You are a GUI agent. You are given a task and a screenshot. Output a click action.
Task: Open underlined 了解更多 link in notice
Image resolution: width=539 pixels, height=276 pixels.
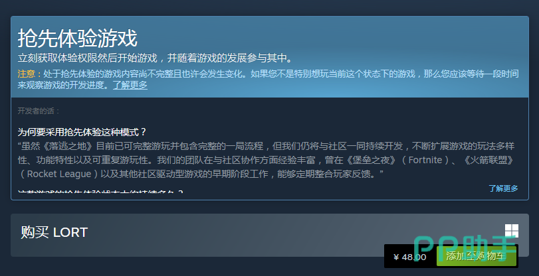click(130, 85)
